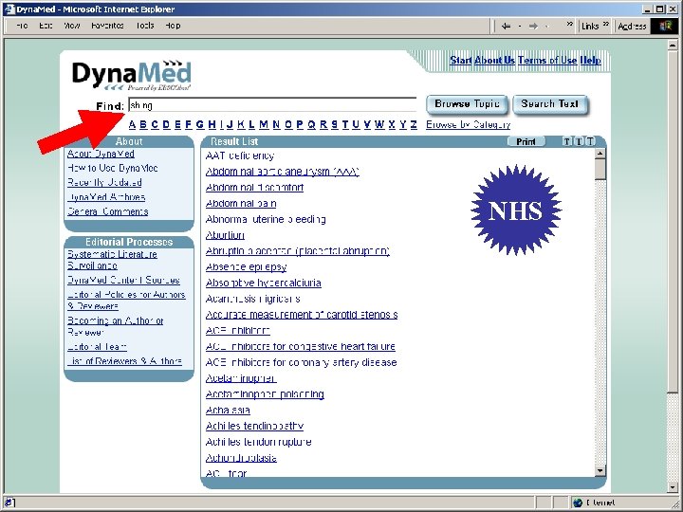Open the File menu
683x512 pixels.
click(x=21, y=26)
